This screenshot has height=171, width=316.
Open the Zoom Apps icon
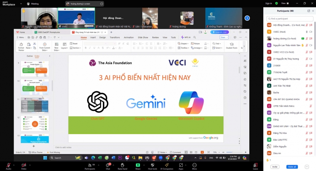point(181,165)
